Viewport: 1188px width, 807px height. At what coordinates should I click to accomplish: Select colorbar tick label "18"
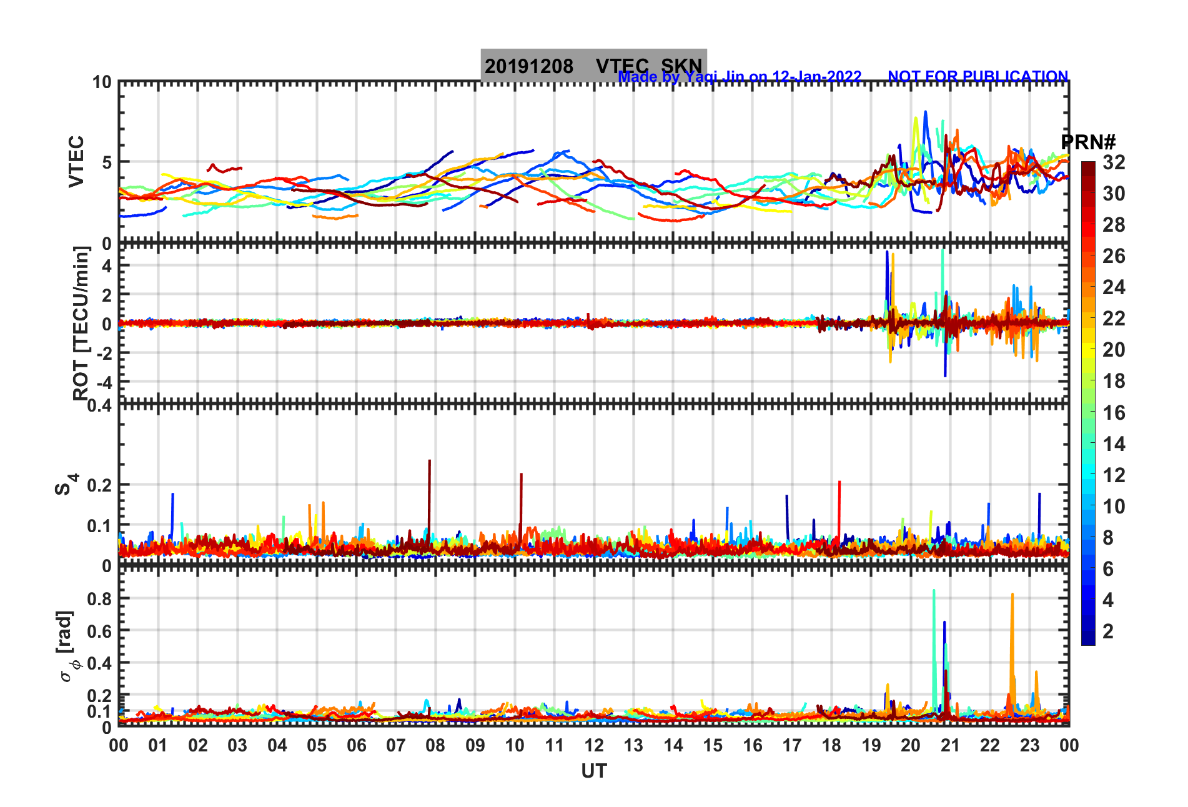click(1114, 381)
